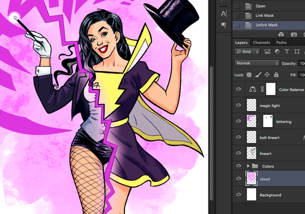Lock image pixels brush icon
The width and height of the screenshot is (305, 214).
[258, 75]
